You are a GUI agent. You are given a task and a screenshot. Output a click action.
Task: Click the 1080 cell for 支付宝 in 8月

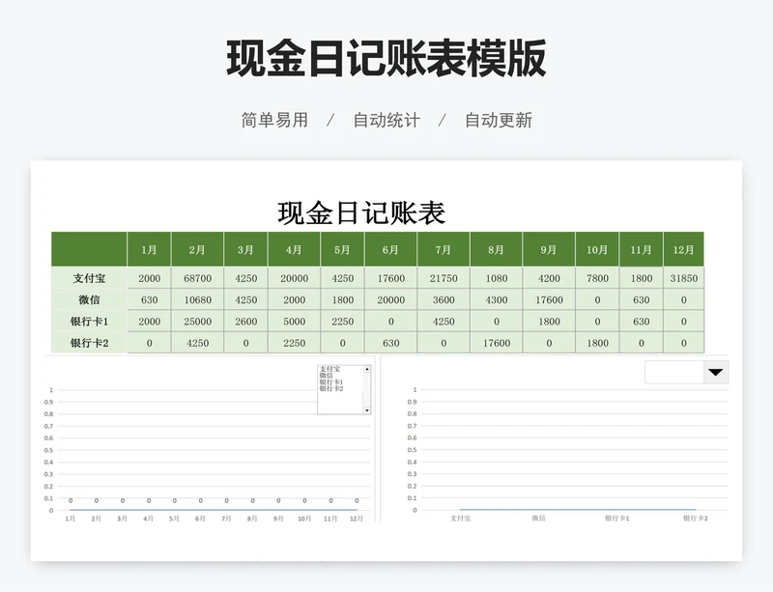(x=496, y=278)
